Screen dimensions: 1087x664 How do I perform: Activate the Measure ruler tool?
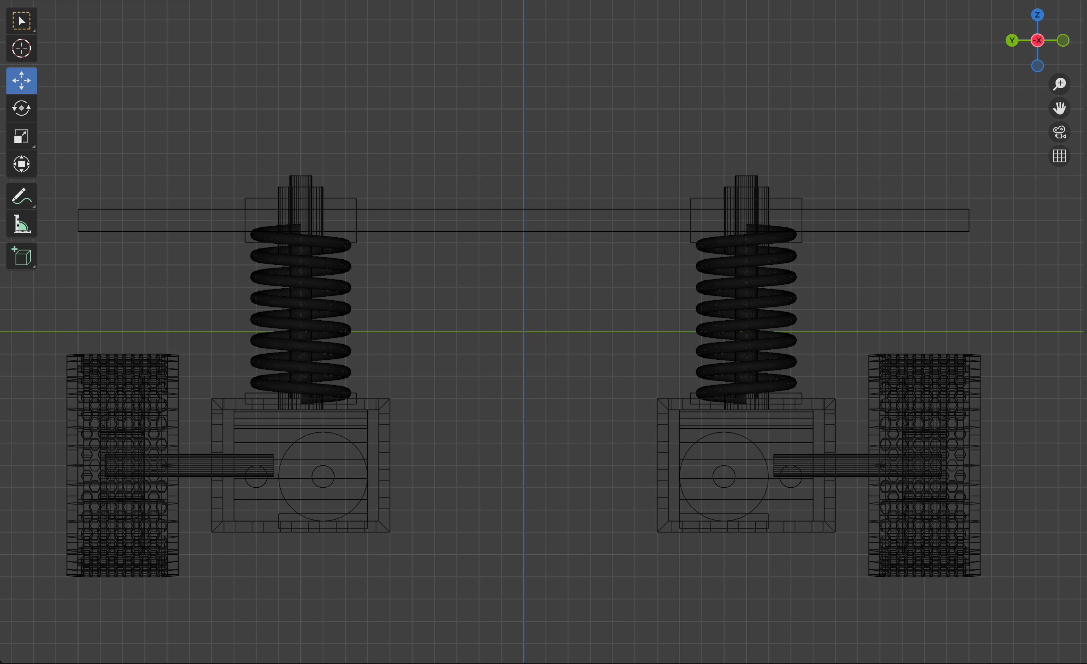[21, 224]
